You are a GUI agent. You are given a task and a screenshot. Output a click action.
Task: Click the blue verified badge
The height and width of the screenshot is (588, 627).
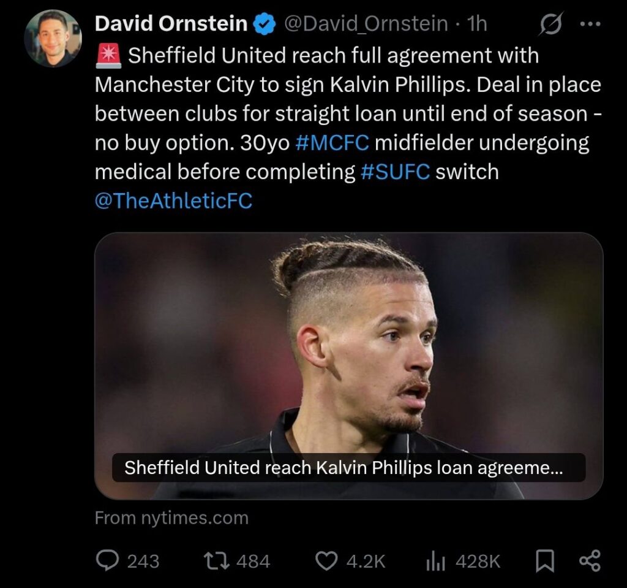pos(263,25)
